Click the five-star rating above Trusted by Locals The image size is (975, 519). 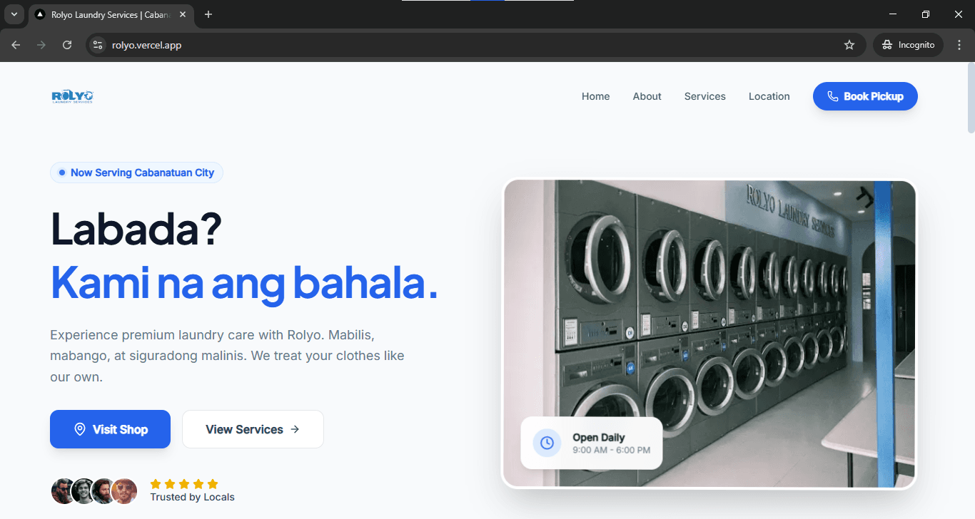[x=184, y=483]
